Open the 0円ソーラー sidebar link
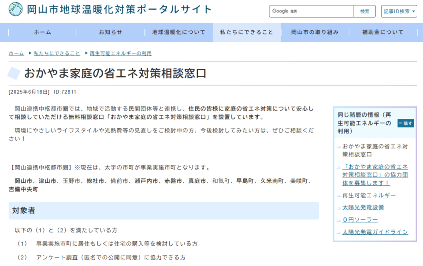The height and width of the screenshot is (266, 423). pyautogui.click(x=360, y=220)
